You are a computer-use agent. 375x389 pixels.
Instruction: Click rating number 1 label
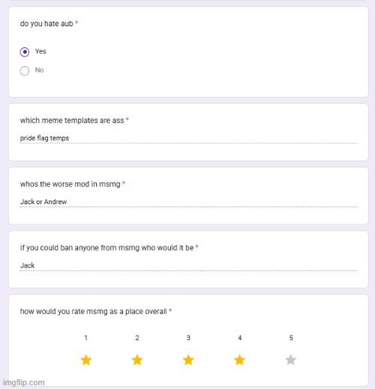pyautogui.click(x=85, y=338)
